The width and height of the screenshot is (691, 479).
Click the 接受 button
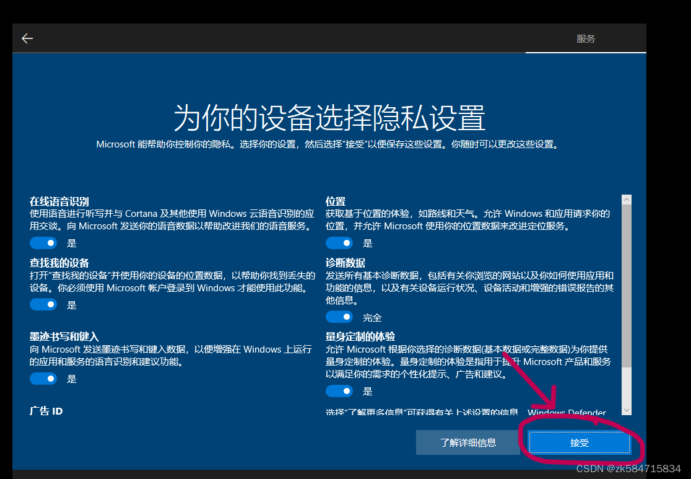580,442
